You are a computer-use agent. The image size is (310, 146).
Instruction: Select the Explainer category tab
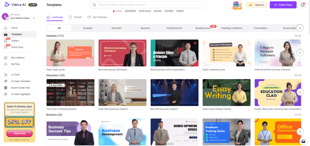(x=88, y=28)
